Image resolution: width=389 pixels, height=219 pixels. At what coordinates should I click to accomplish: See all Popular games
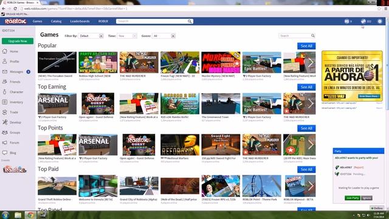coord(306,46)
